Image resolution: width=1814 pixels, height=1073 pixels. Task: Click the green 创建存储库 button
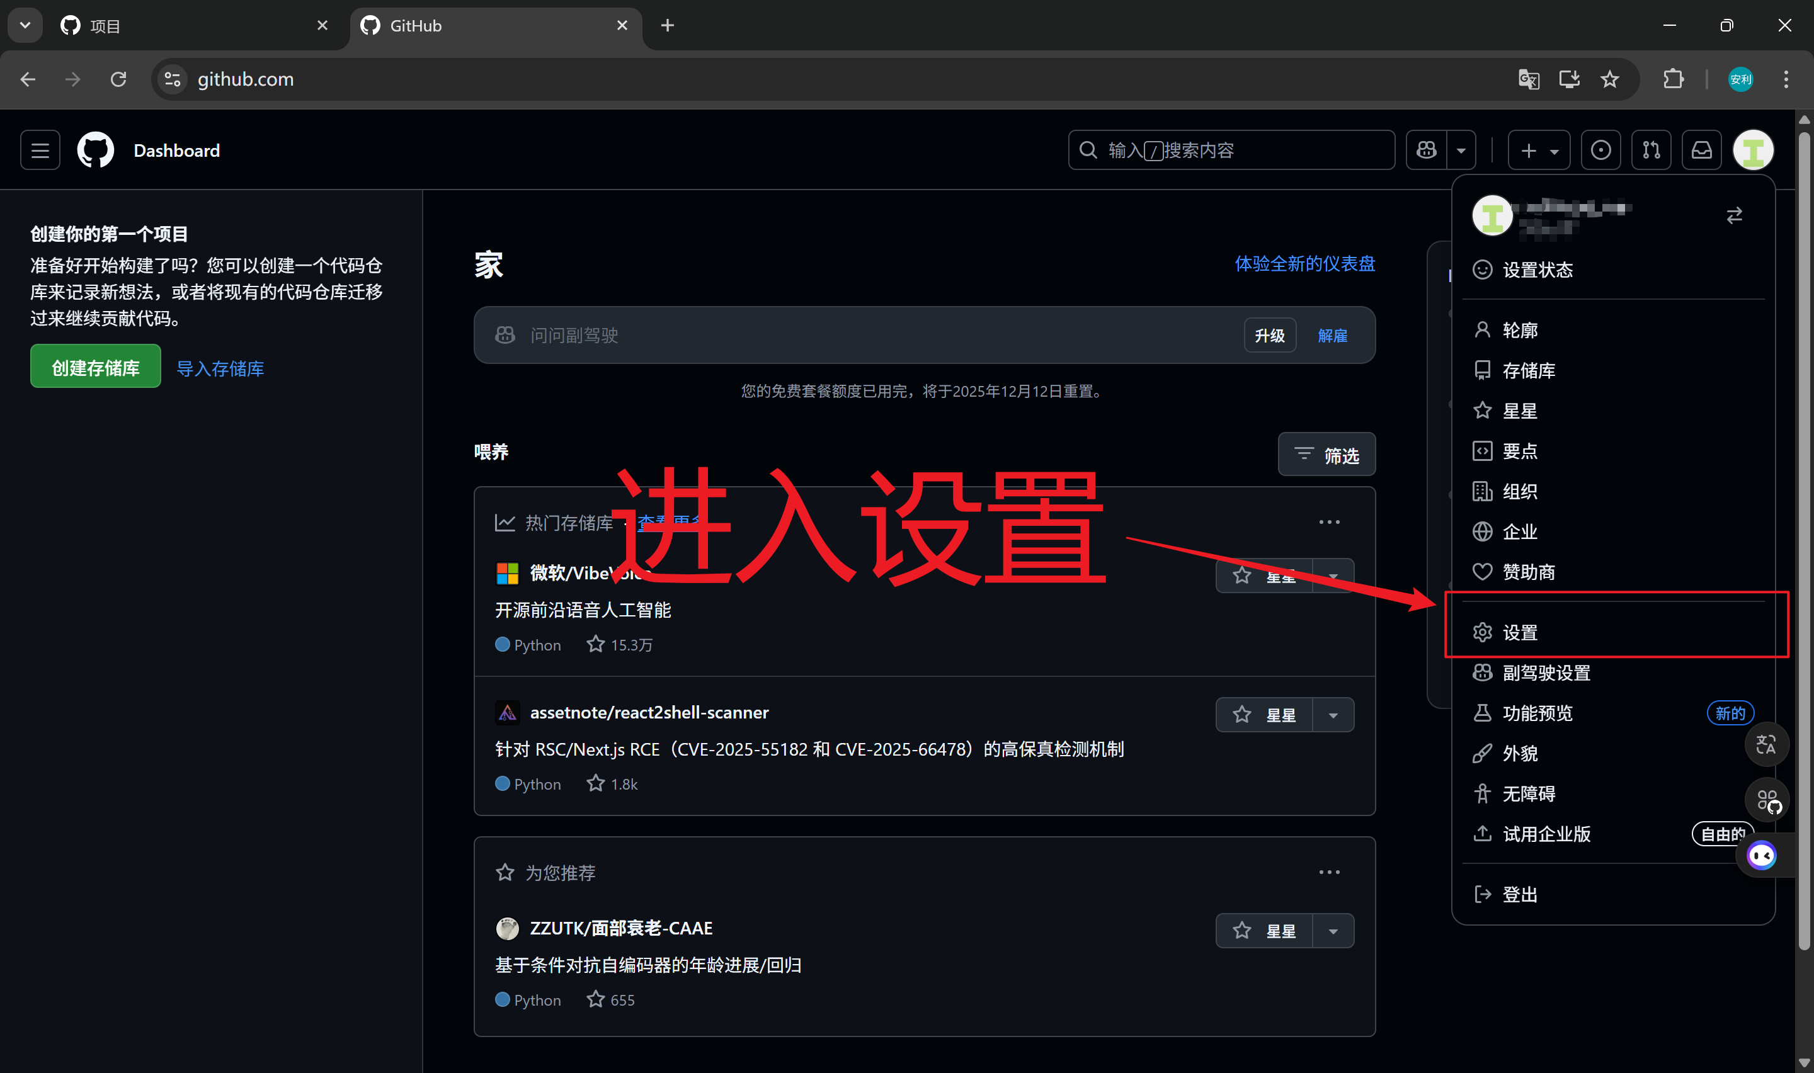[x=96, y=368]
